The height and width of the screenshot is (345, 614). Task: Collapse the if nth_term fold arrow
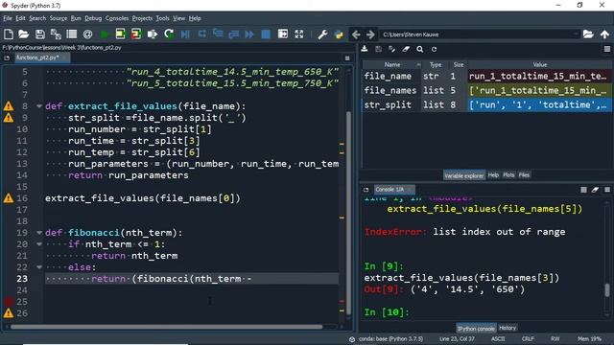click(39, 244)
